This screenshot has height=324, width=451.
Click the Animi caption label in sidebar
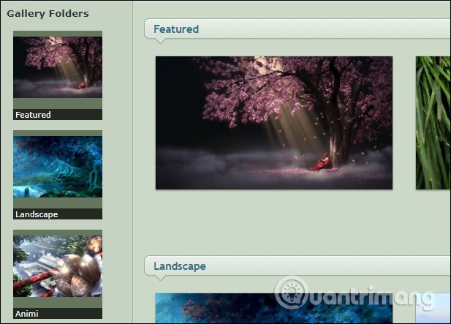pyautogui.click(x=27, y=314)
